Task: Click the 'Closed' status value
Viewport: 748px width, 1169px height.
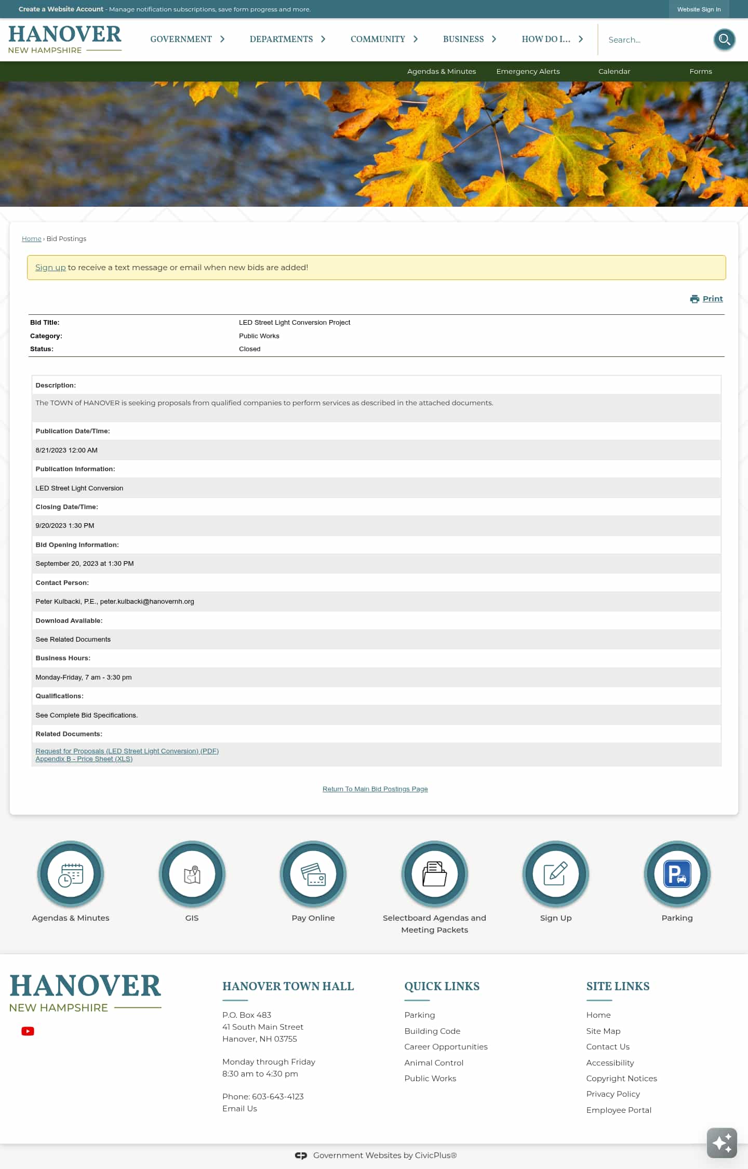Action: coord(250,349)
